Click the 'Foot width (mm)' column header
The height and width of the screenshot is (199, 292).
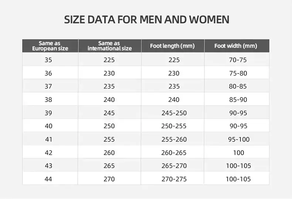click(x=237, y=46)
